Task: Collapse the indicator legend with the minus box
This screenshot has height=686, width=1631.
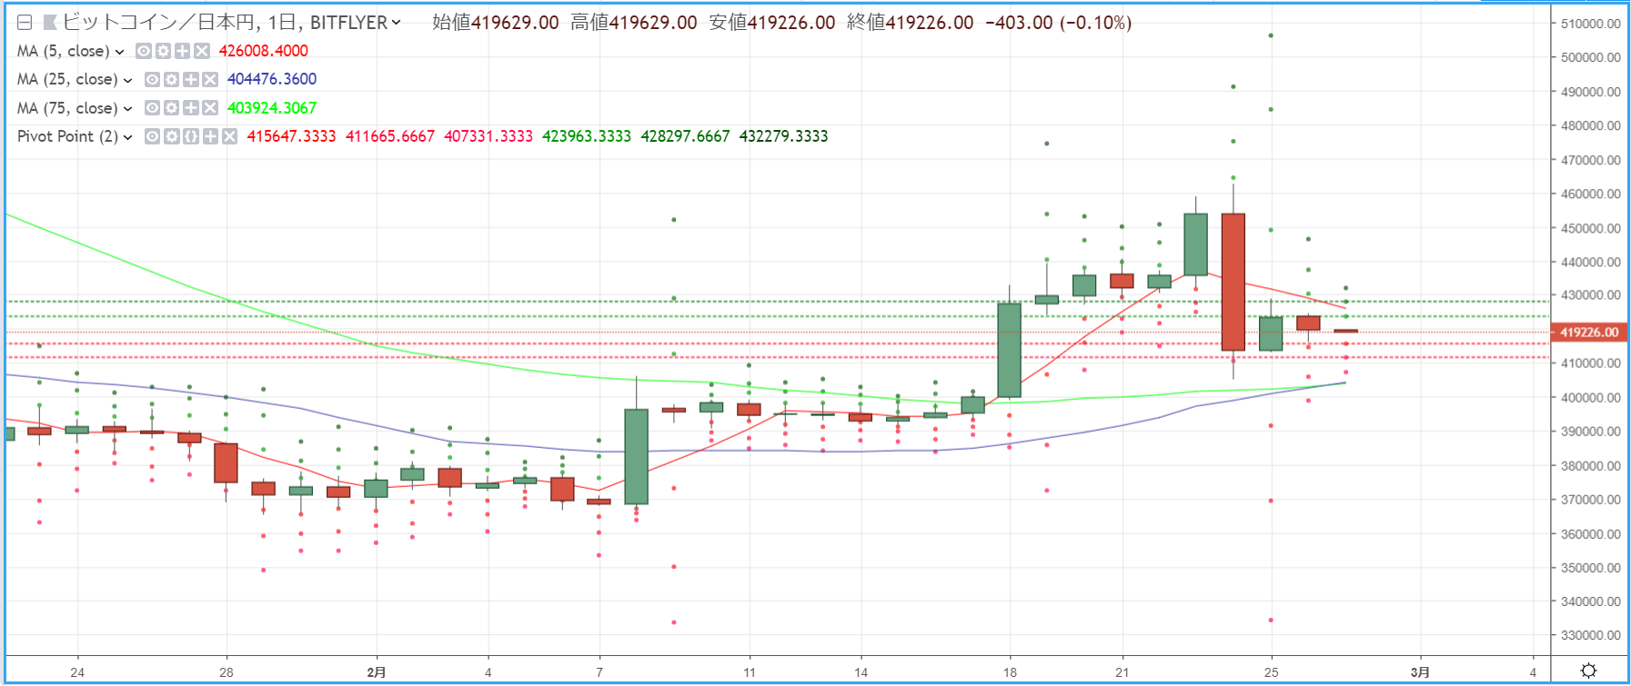Action: point(25,23)
